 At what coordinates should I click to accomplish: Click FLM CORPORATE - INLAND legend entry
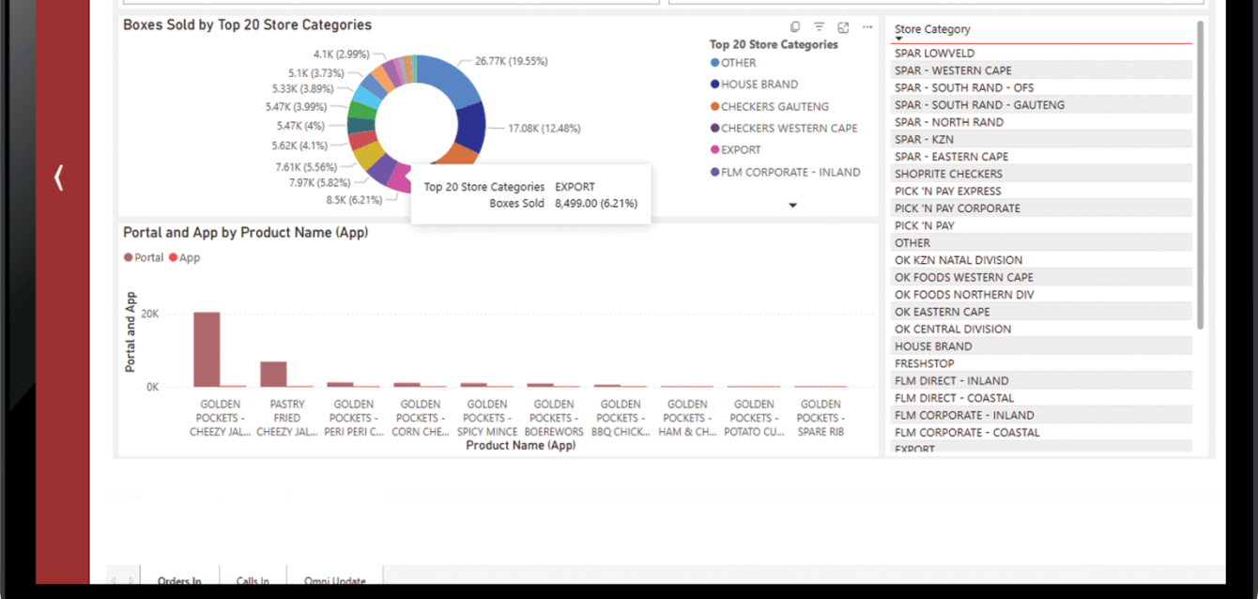(785, 173)
